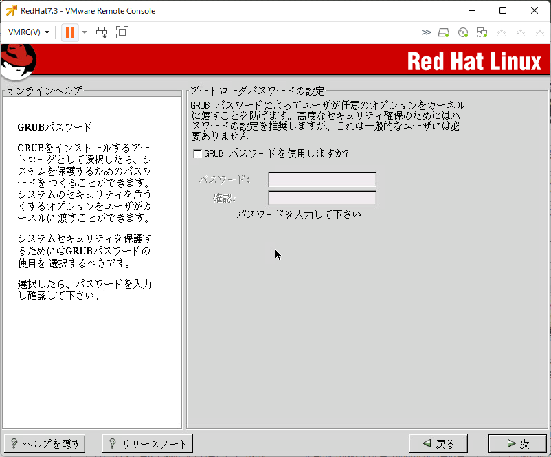551x457 pixels.
Task: Click the confirm password field
Action: click(322, 198)
